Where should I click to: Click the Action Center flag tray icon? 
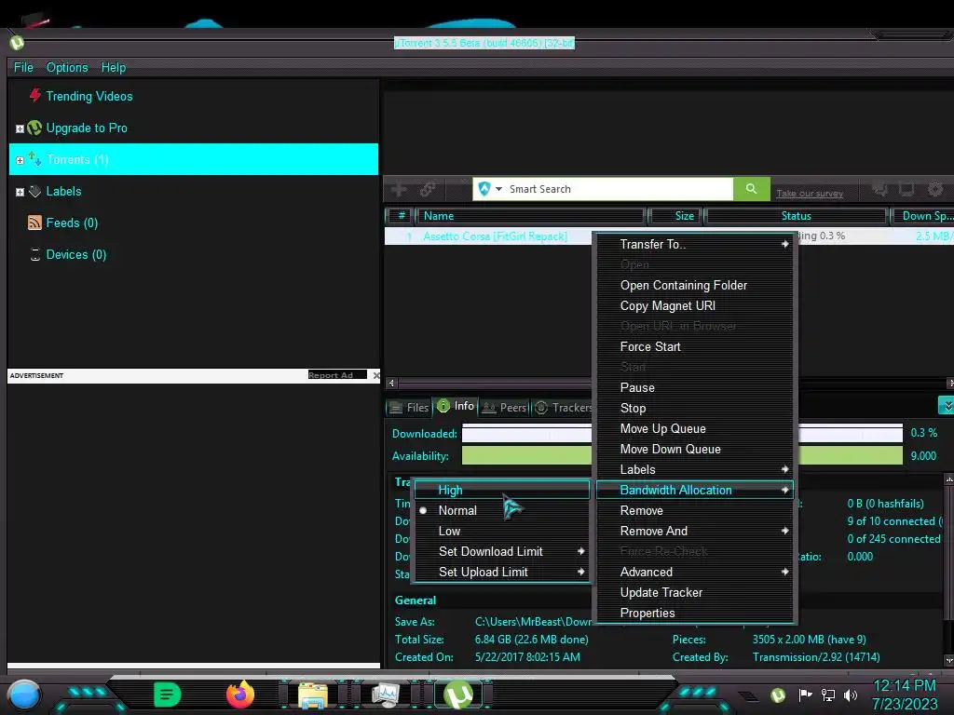805,695
